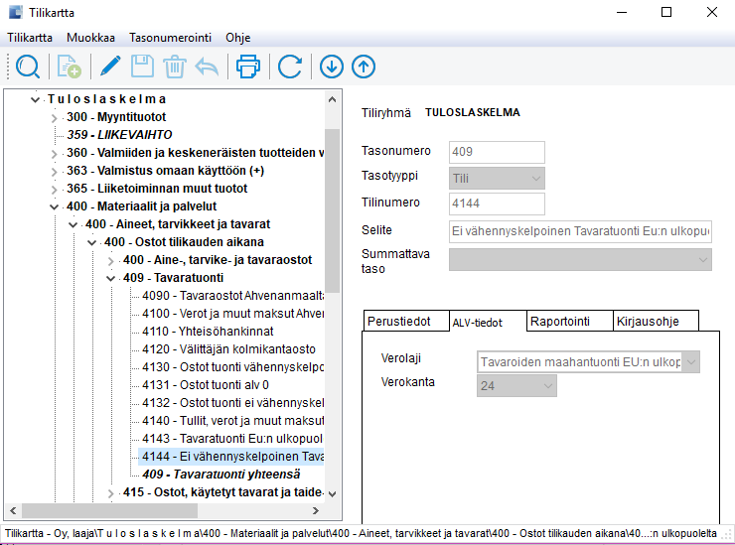This screenshot has width=735, height=545.
Task: Expand the 360 - Valmiiden ja keskeneräisten node
Action: tap(54, 154)
